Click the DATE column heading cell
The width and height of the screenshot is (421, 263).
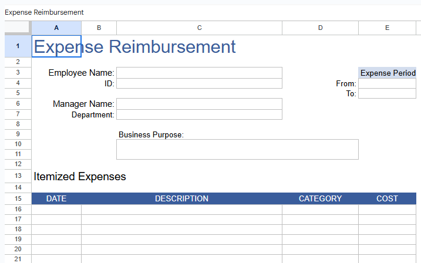point(56,198)
